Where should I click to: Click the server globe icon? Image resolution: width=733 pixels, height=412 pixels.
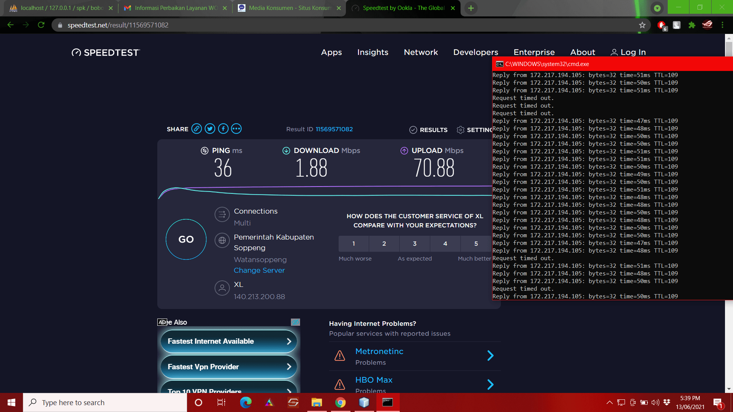[222, 241]
